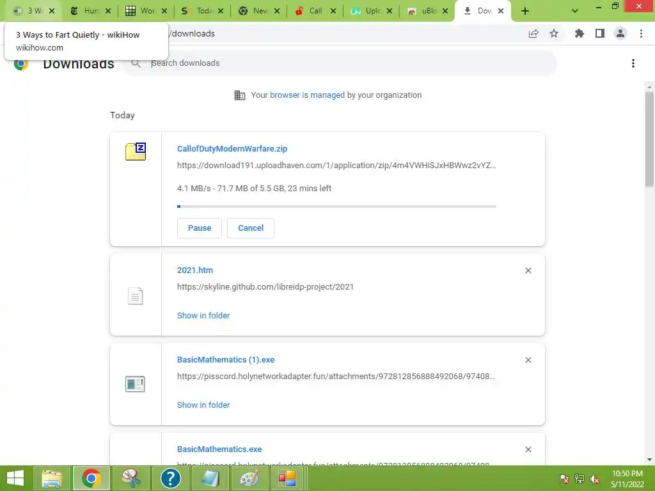
Task: Open the browser is managed link
Action: pos(307,95)
